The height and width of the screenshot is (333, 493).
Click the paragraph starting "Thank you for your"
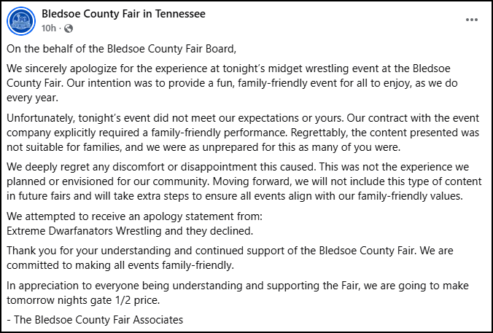click(230, 258)
